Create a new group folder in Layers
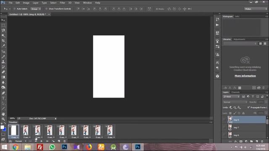The image size is (269, 151). click(251, 141)
